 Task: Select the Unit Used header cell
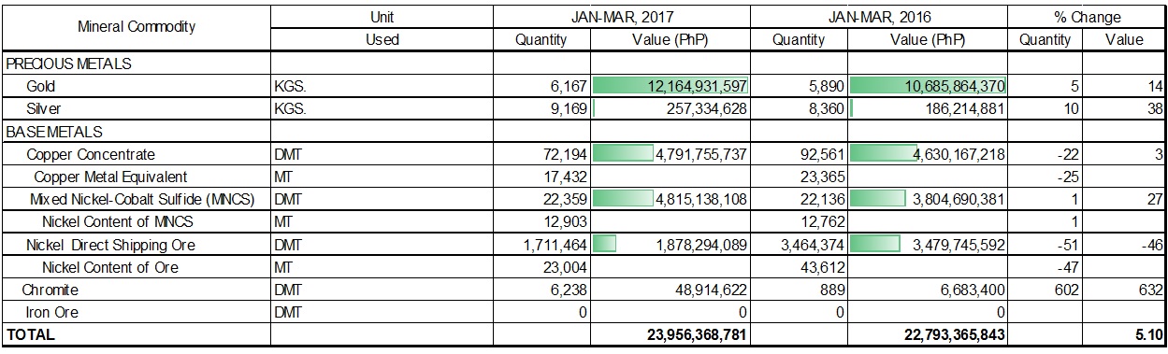click(x=382, y=27)
